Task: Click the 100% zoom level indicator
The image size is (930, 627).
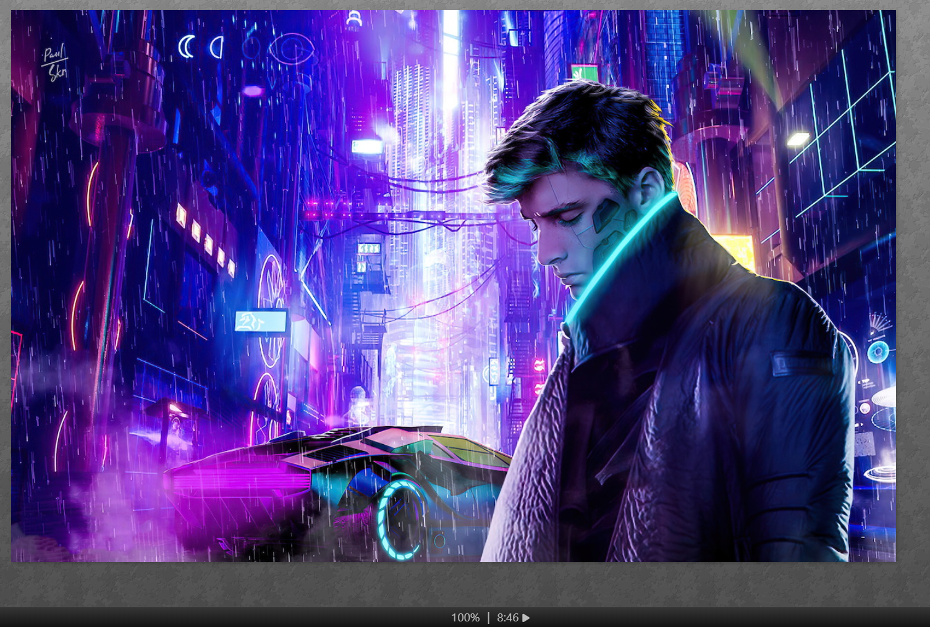Action: [465, 618]
